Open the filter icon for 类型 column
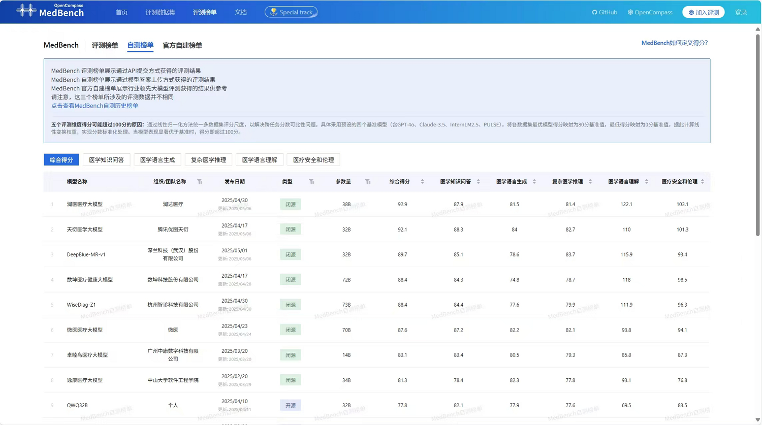 coord(311,182)
